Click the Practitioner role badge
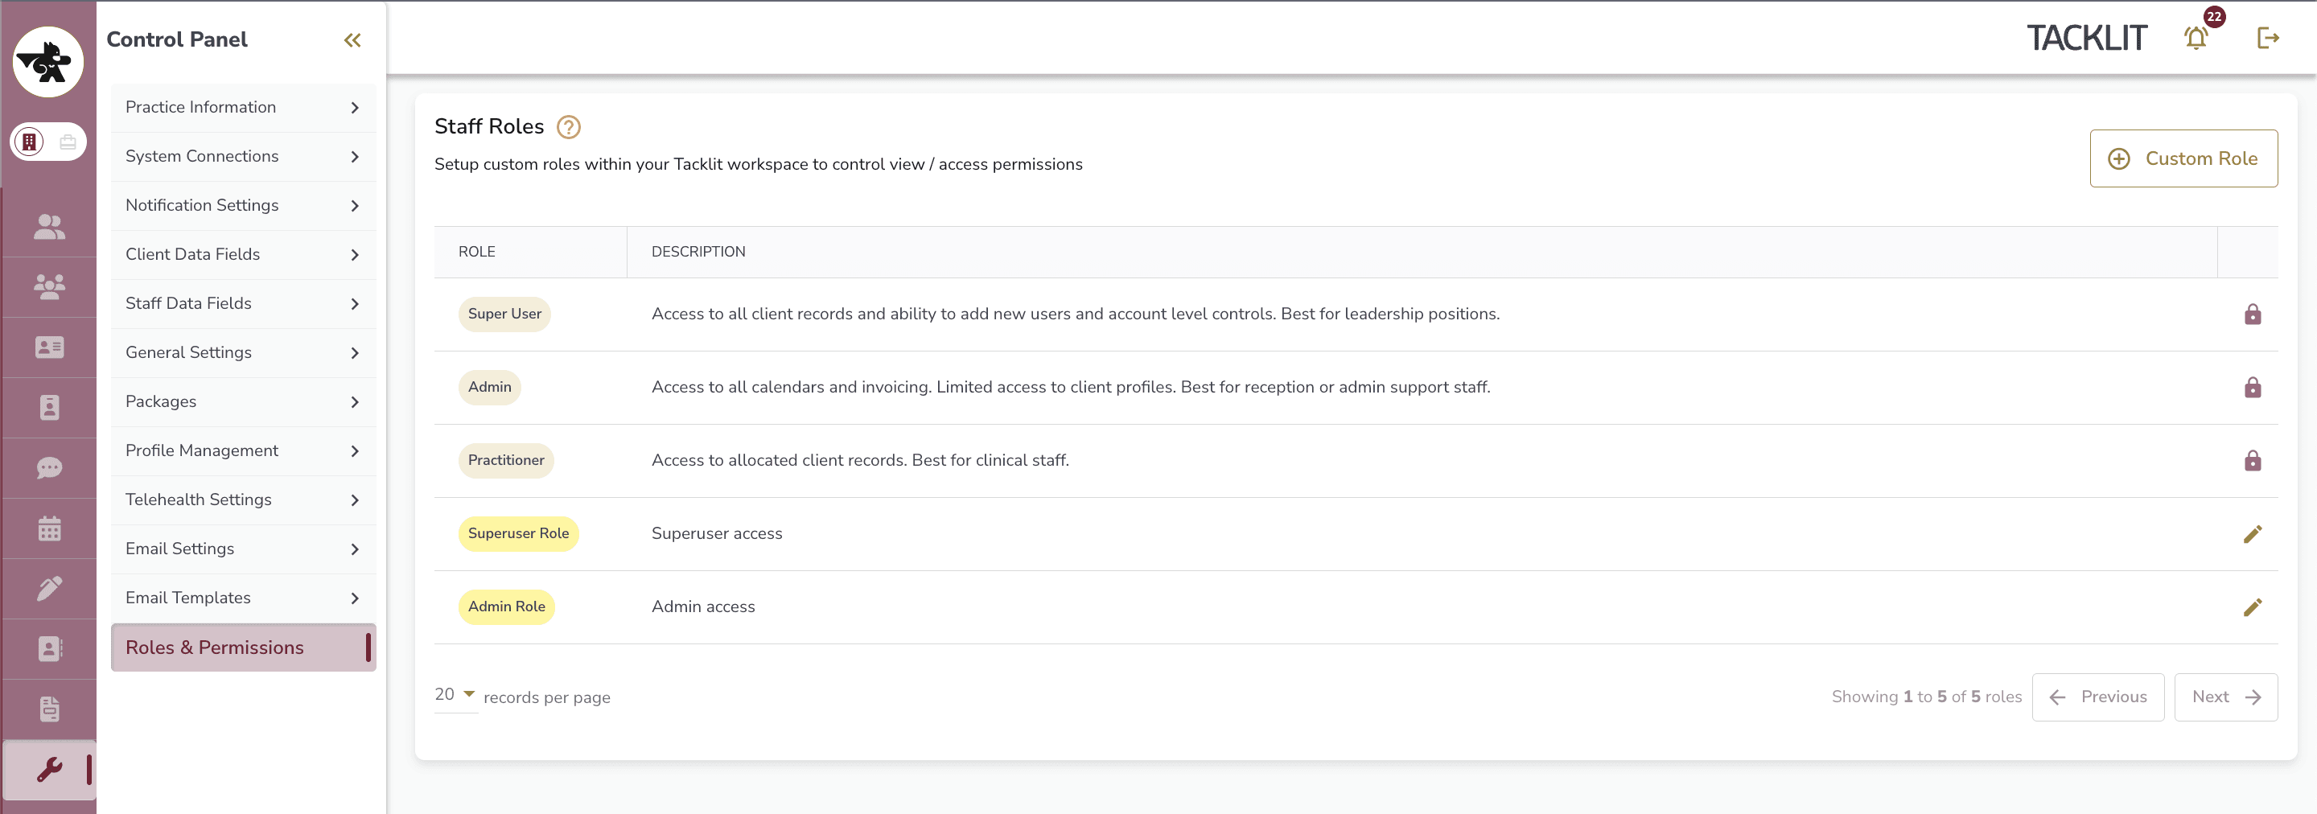 click(505, 461)
